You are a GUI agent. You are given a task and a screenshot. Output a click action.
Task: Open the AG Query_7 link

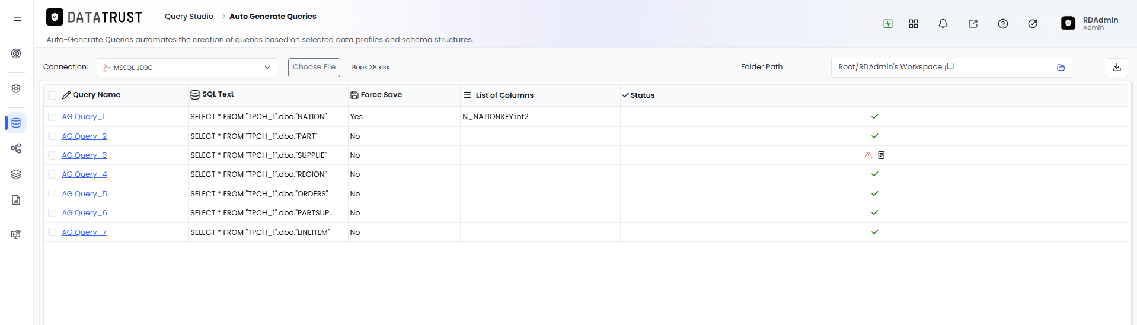[84, 232]
